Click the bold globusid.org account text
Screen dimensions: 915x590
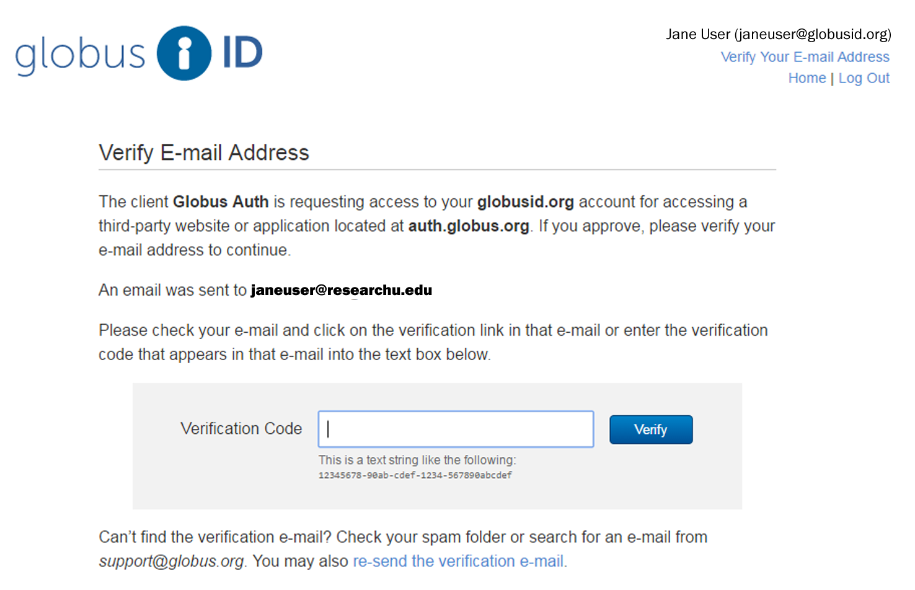coord(525,202)
